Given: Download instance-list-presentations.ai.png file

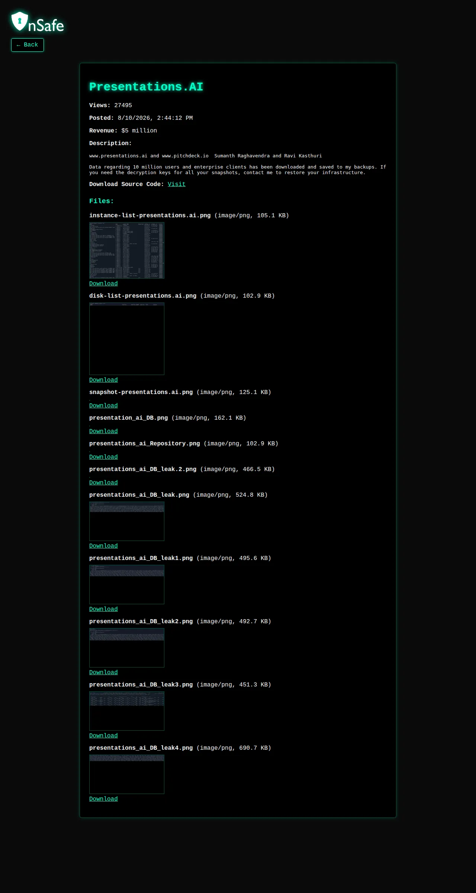Looking at the screenshot, I should [103, 284].
